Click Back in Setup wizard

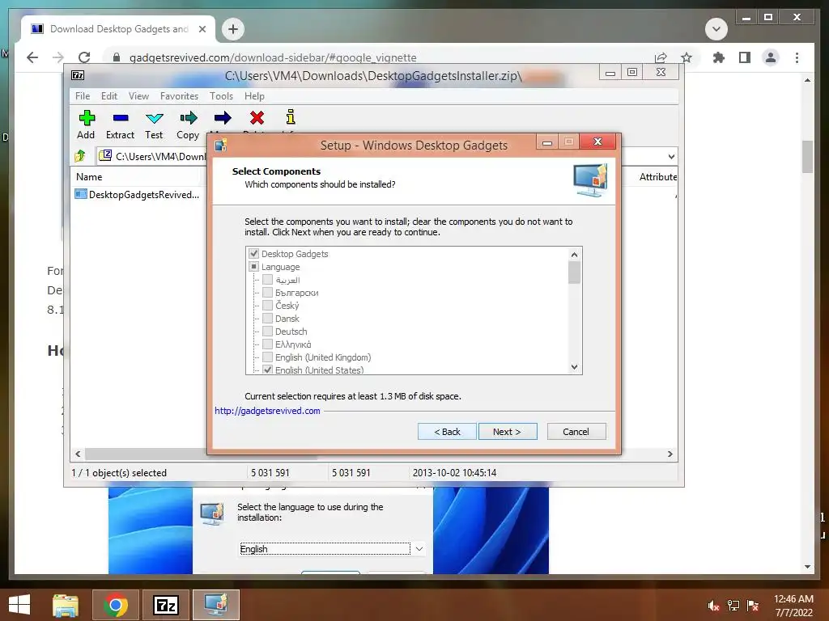click(447, 432)
